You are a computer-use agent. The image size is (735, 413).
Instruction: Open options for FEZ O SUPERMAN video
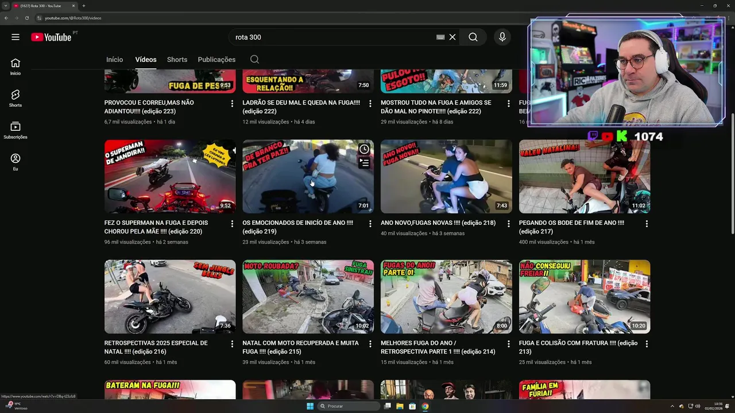tap(232, 224)
